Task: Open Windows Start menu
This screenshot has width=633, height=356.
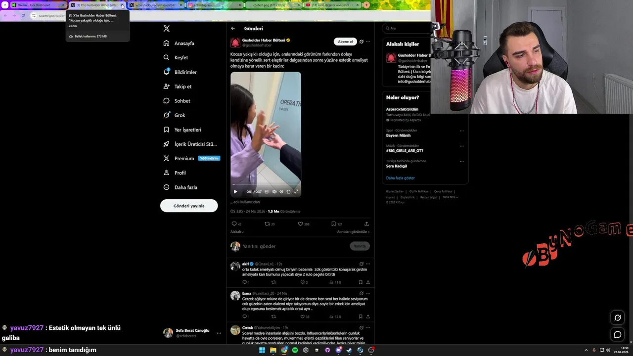Action: tap(262, 350)
